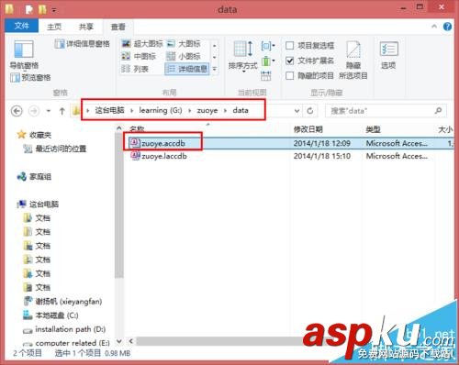Choose large icons layout
The width and height of the screenshot is (459, 365).
184,44
